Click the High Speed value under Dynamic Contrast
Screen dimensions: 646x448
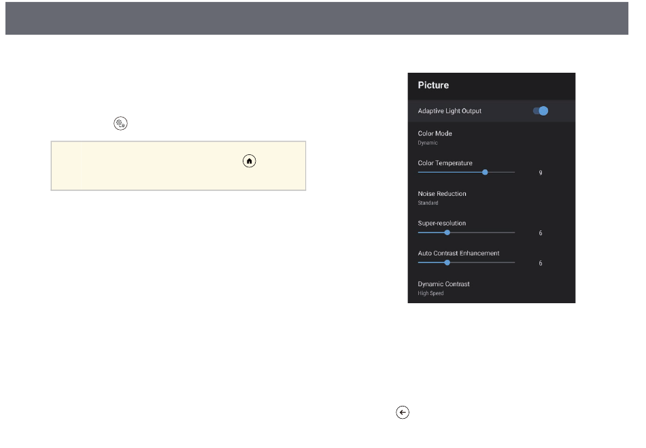pyautogui.click(x=430, y=293)
